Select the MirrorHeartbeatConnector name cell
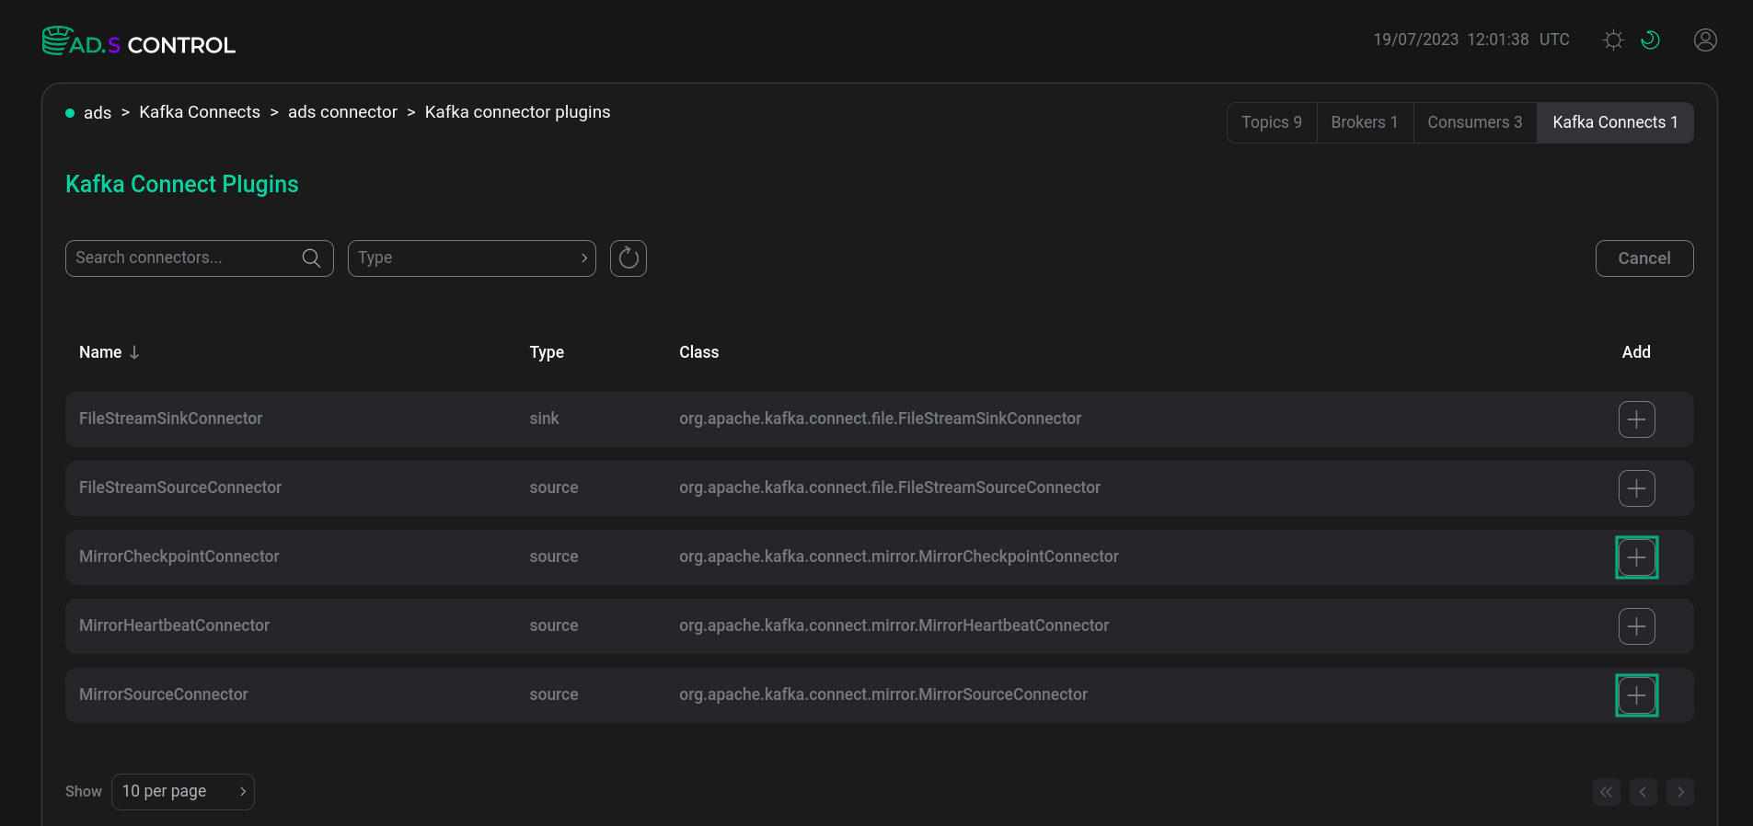Viewport: 1753px width, 826px height. [175, 625]
